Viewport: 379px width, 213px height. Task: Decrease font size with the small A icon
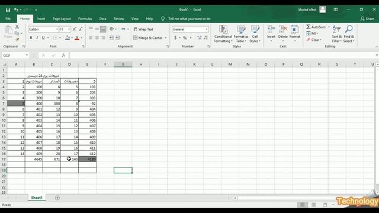pos(81,29)
